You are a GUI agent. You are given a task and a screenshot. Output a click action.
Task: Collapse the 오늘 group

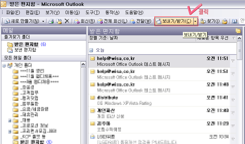pos(91,50)
